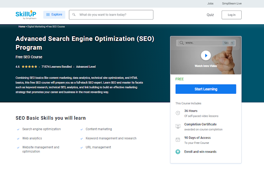Image resolution: width=264 pixels, height=171 pixels.
Task: Click the SkillUp by Simplilearn logo
Action: click(x=26, y=15)
